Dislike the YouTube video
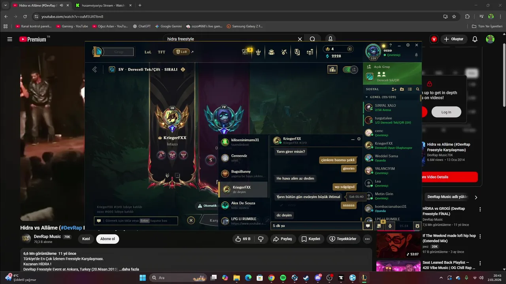This screenshot has width=506, height=284. point(261,239)
